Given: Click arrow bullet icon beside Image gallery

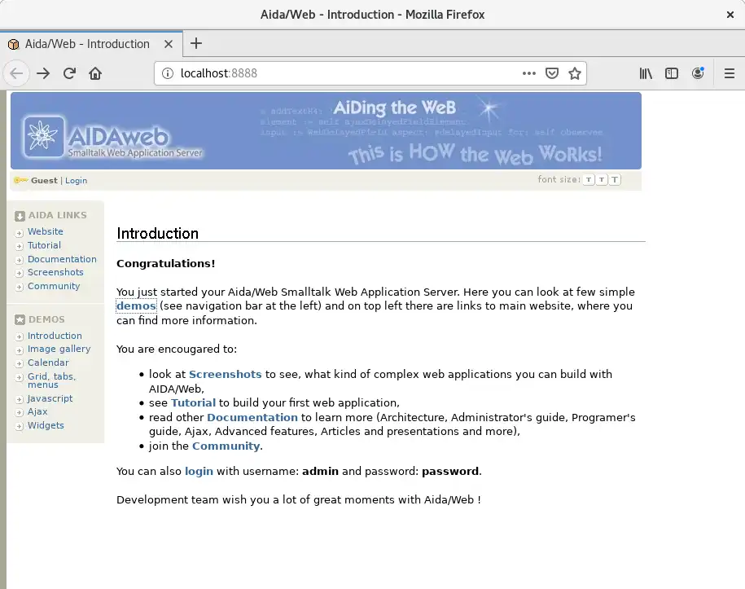Looking at the screenshot, I should pos(19,350).
